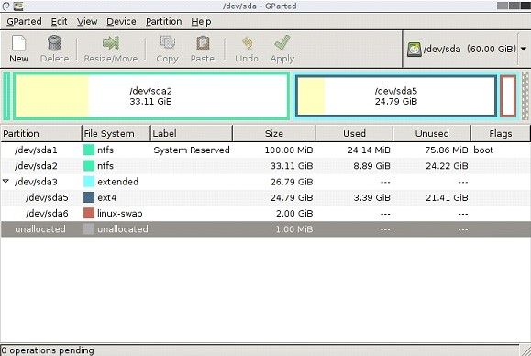
Task: Select the /dev/sda5 block in disk map
Action: click(x=396, y=96)
